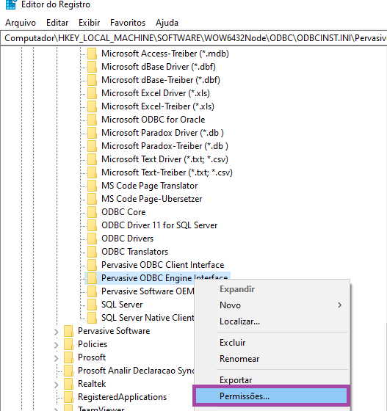Select the SQL Server folder icon
The height and width of the screenshot is (411, 387).
pyautogui.click(x=92, y=305)
